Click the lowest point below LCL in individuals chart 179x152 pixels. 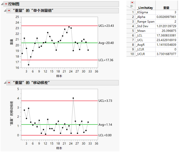pos(28,65)
